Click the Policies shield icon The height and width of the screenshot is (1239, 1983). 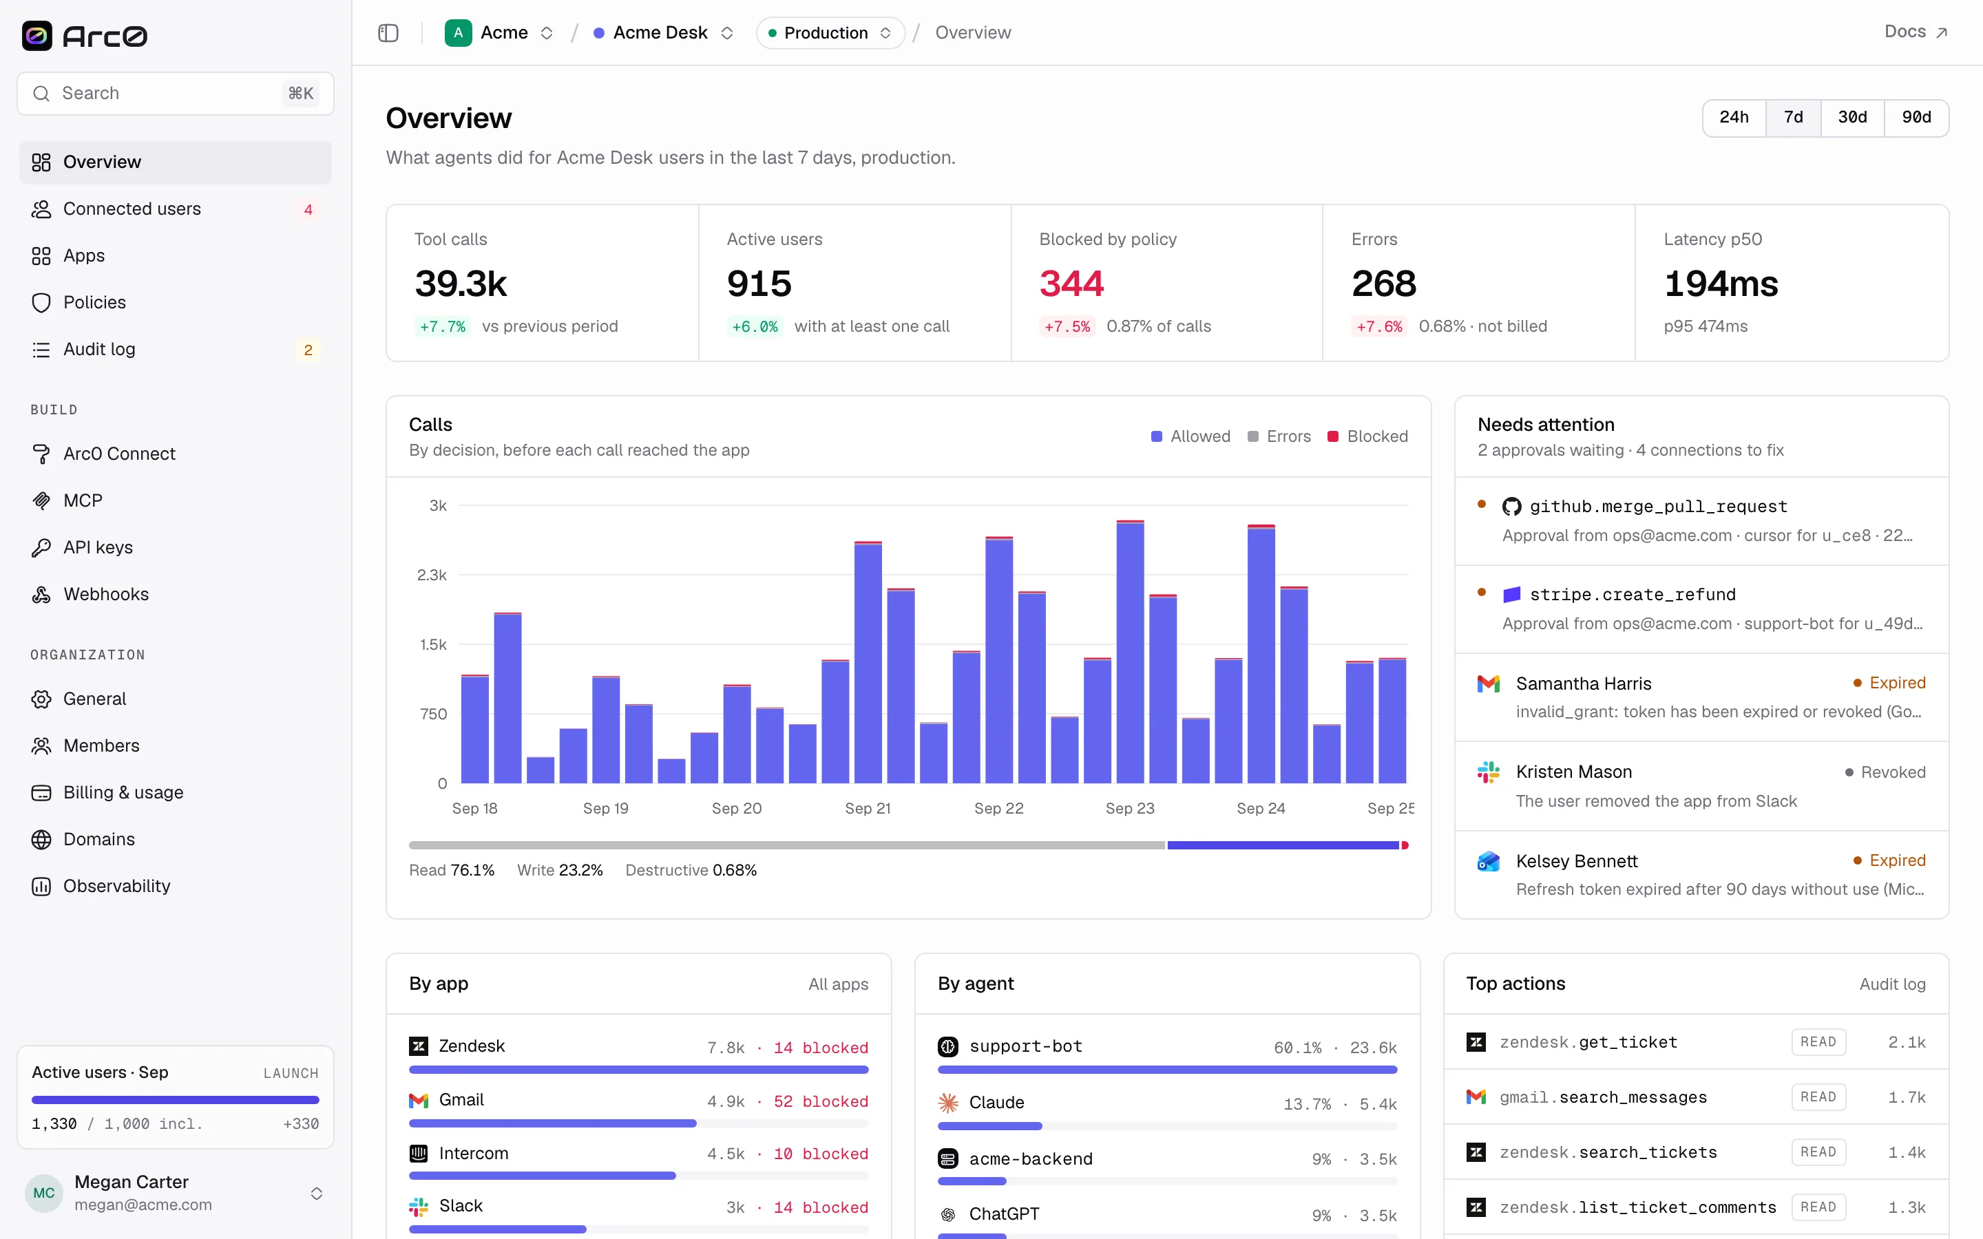(41, 302)
